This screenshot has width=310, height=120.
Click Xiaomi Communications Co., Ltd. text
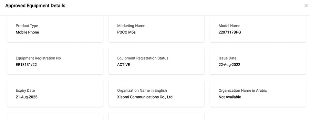click(145, 97)
